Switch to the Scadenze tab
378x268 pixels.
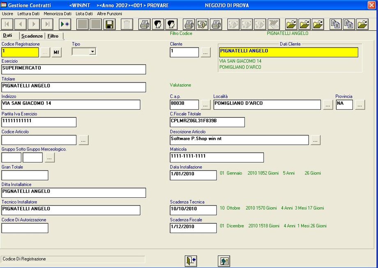click(x=32, y=36)
